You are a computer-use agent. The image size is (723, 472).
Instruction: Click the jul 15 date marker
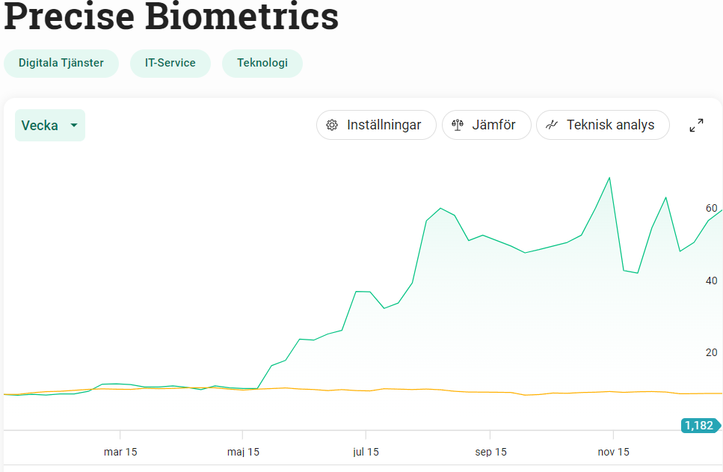366,452
